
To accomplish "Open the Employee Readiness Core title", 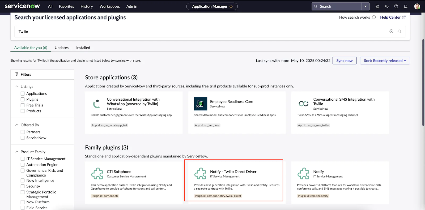I will (x=232, y=101).
